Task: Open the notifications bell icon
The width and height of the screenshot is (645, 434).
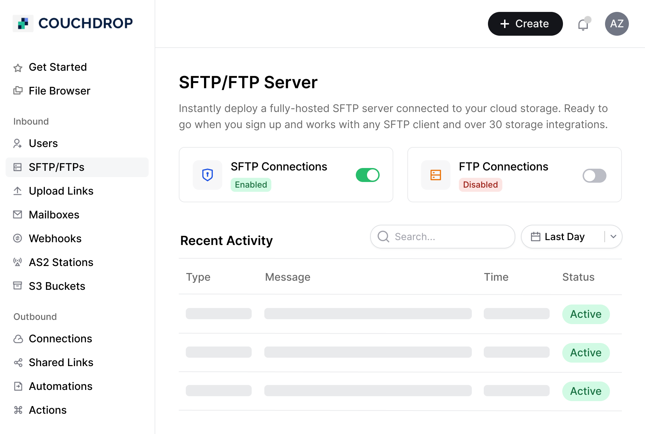Action: [x=583, y=24]
